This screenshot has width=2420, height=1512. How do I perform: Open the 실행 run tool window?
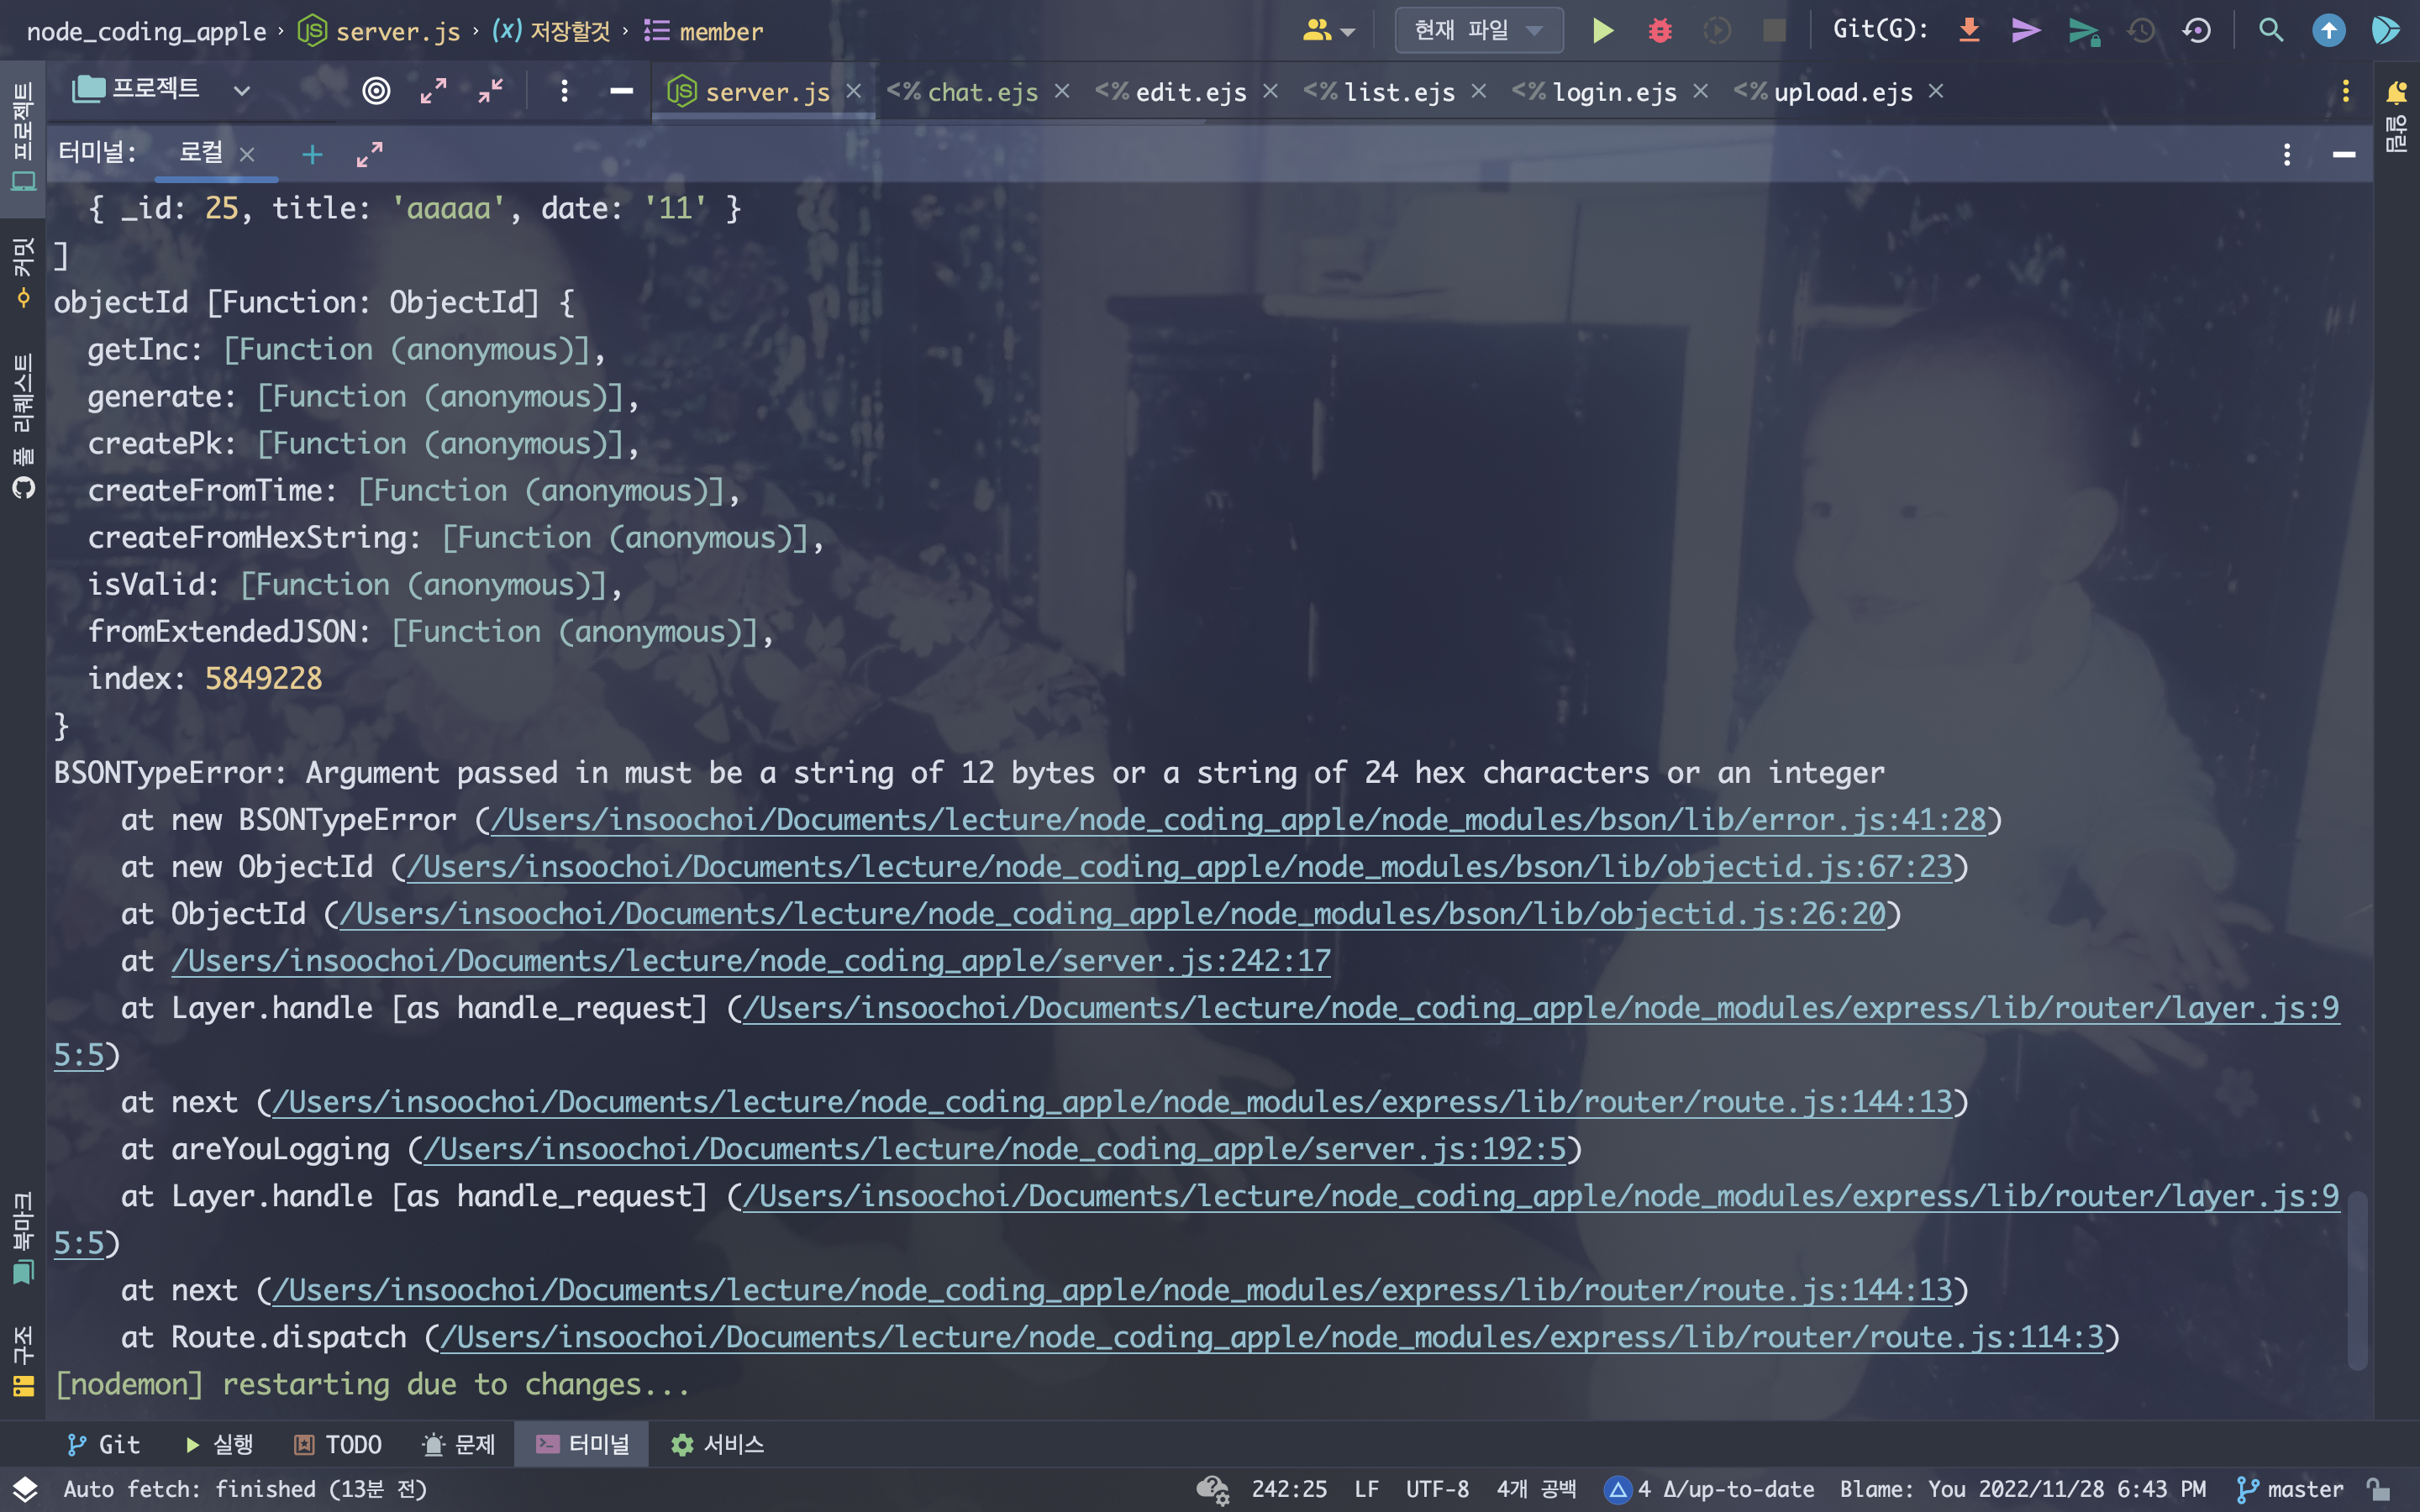coord(220,1444)
